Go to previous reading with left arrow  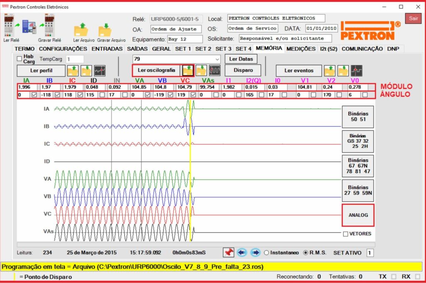(242, 253)
